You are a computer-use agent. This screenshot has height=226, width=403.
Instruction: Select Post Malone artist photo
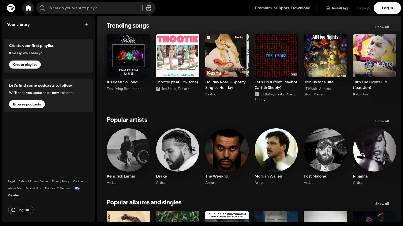click(325, 150)
